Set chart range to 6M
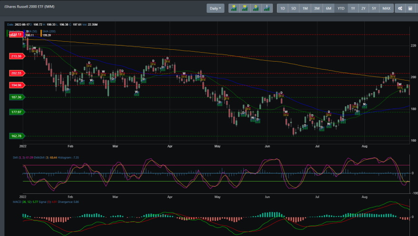 click(328, 8)
